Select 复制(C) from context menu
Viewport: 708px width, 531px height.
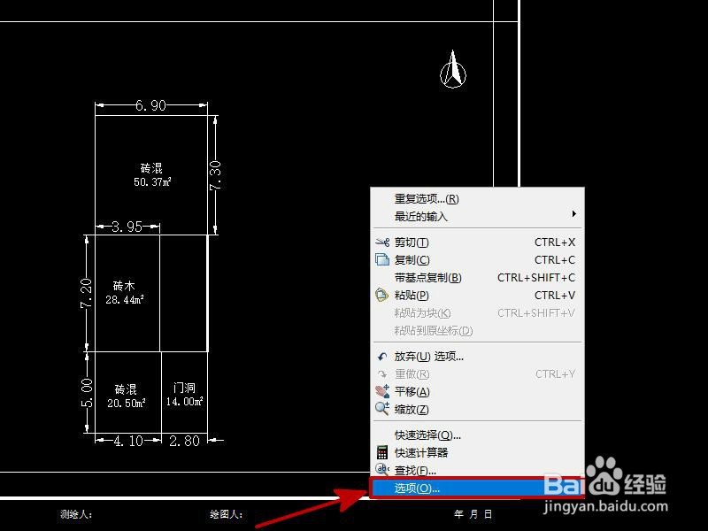pos(477,260)
